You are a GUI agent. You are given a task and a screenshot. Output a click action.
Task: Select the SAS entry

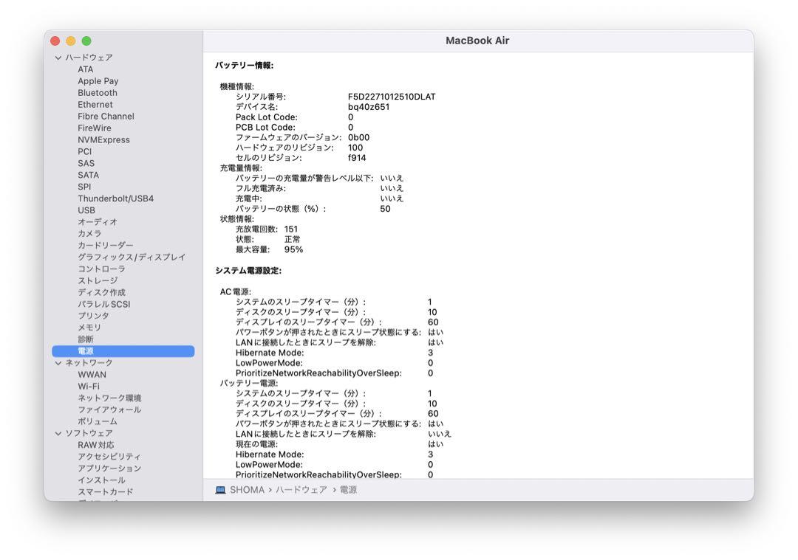86,163
